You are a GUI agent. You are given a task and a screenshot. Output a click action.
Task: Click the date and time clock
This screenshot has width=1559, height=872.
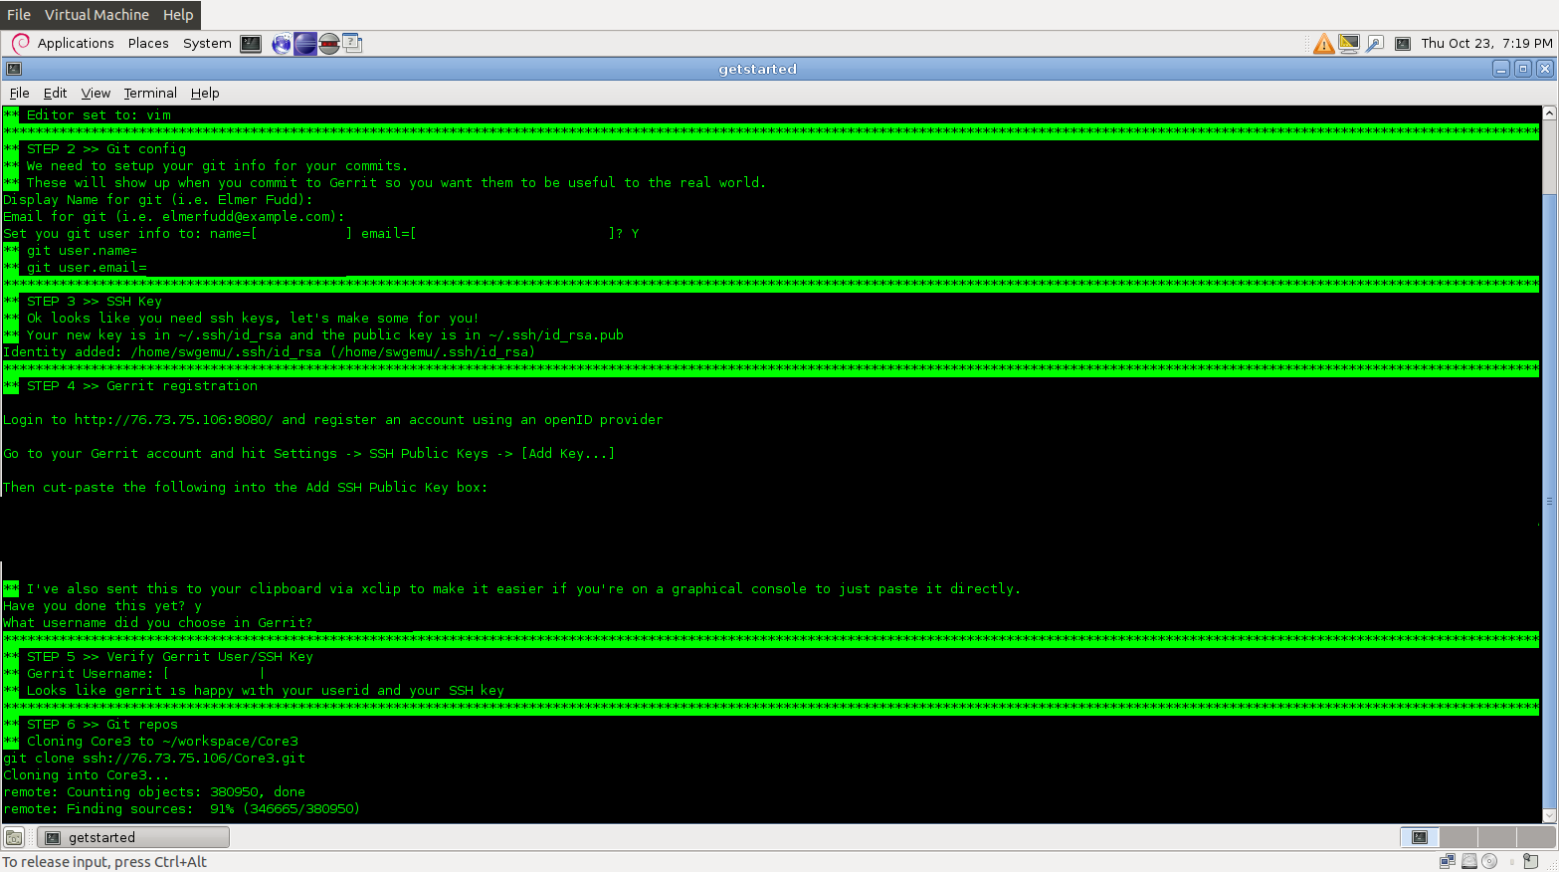(1486, 43)
